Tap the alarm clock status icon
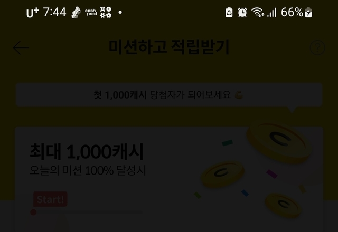Screen dimensions: 338x232 click(242, 12)
